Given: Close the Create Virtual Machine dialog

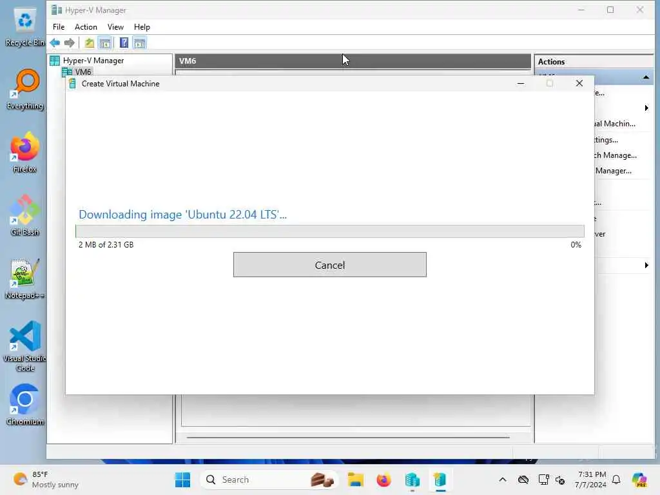Looking at the screenshot, I should 579,83.
